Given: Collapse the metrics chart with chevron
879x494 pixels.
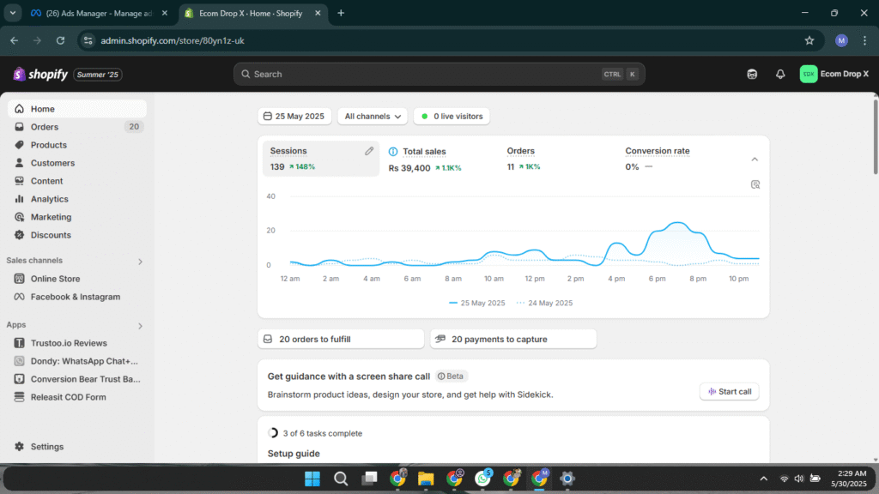Looking at the screenshot, I should 755,160.
